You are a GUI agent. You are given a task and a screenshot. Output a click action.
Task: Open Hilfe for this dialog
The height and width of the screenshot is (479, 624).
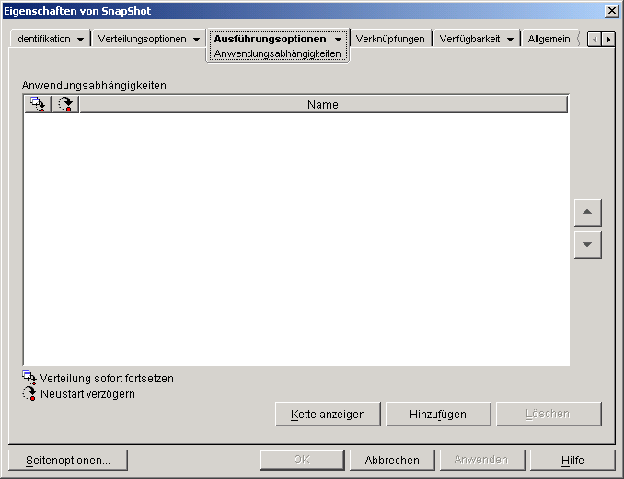(572, 461)
